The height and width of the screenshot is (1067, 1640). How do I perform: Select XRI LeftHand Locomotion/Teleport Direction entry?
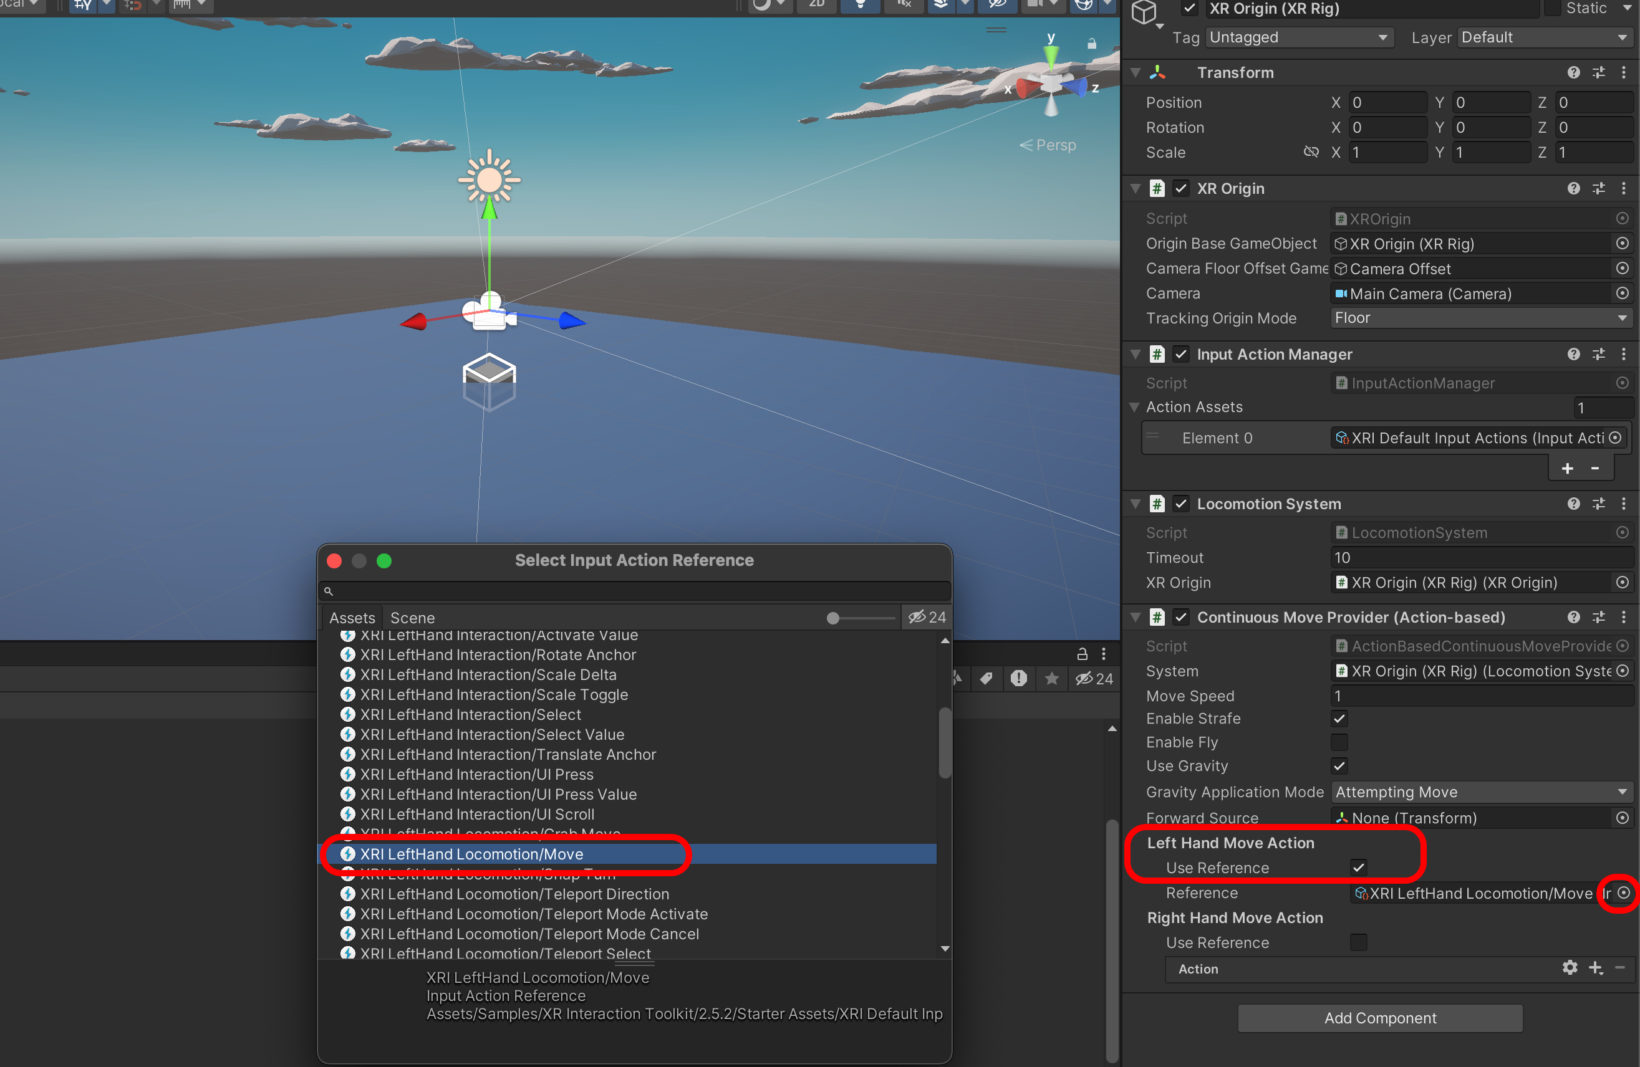click(514, 894)
